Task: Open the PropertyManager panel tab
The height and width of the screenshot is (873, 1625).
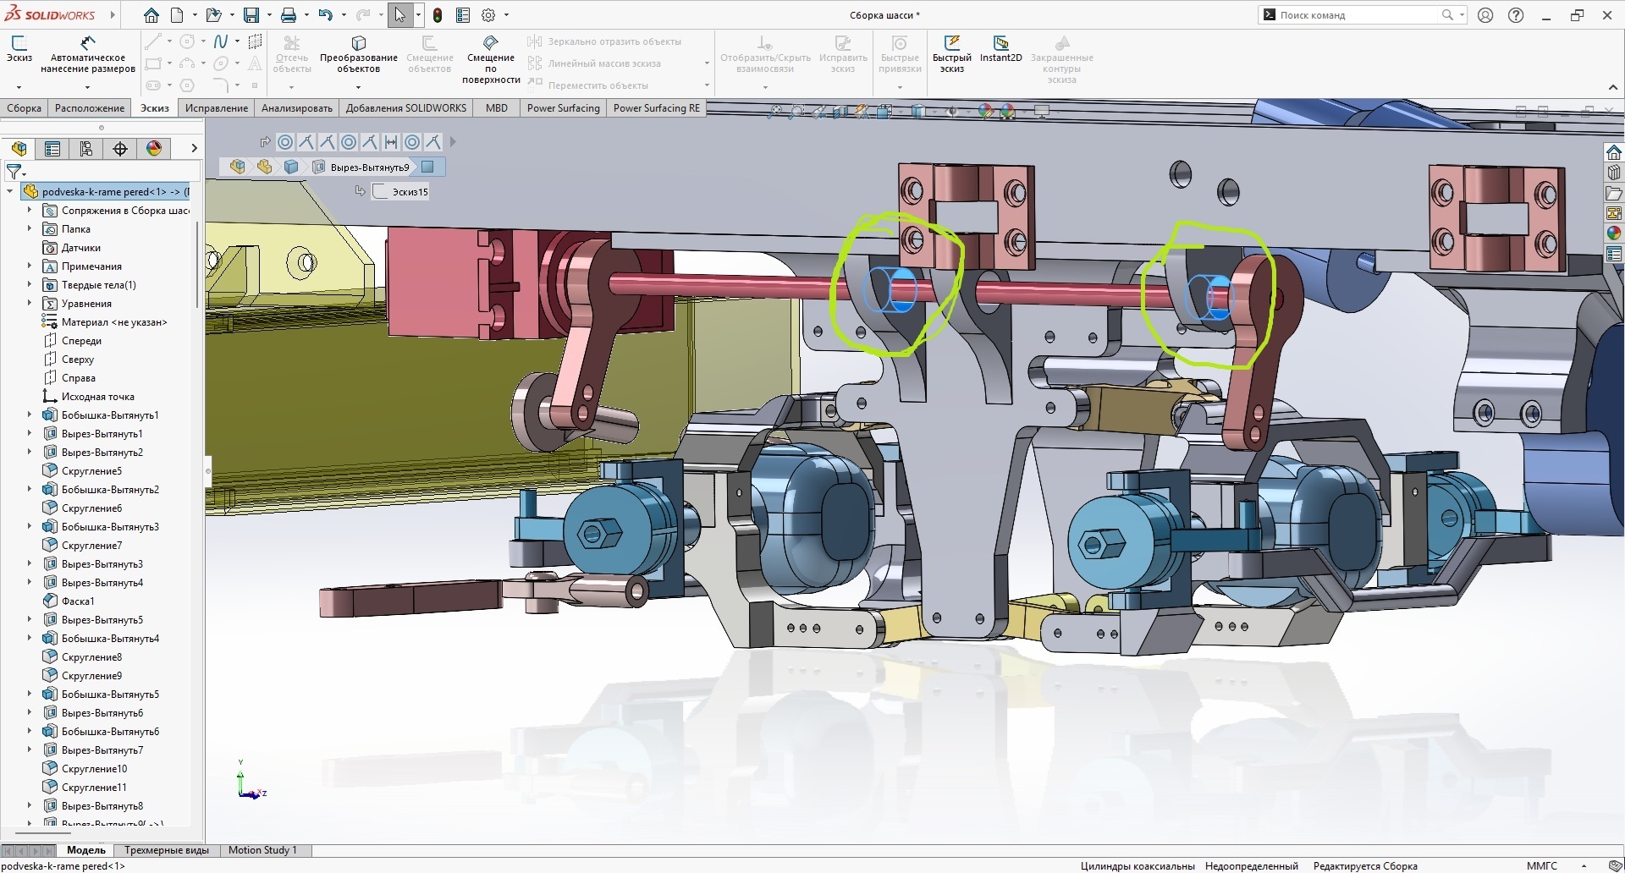Action: coord(52,149)
